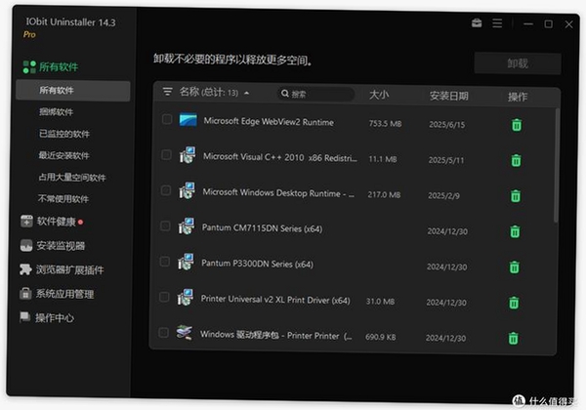Click the 操作中心 flag icon
Image resolution: width=586 pixels, height=410 pixels.
coord(24,317)
